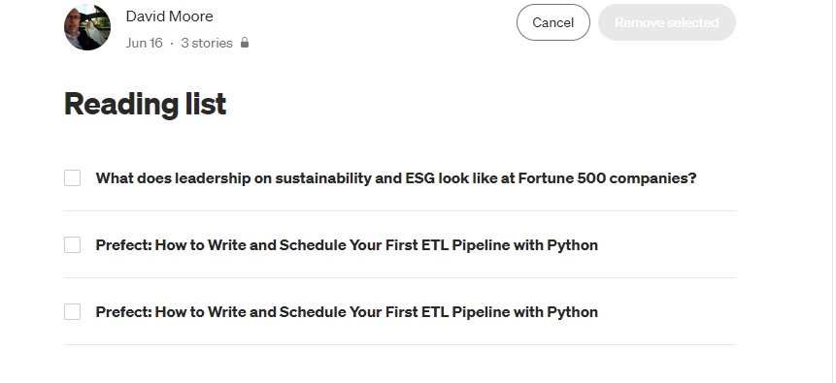This screenshot has height=383, width=836.
Task: Click the 3 stories count label
Action: (x=207, y=43)
